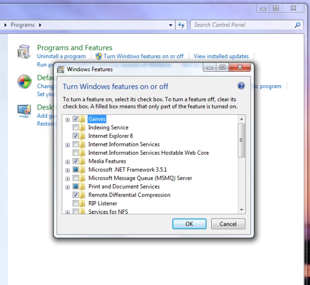Click the folder icon next to RIP Listener
This screenshot has height=285, width=310.
click(x=82, y=203)
